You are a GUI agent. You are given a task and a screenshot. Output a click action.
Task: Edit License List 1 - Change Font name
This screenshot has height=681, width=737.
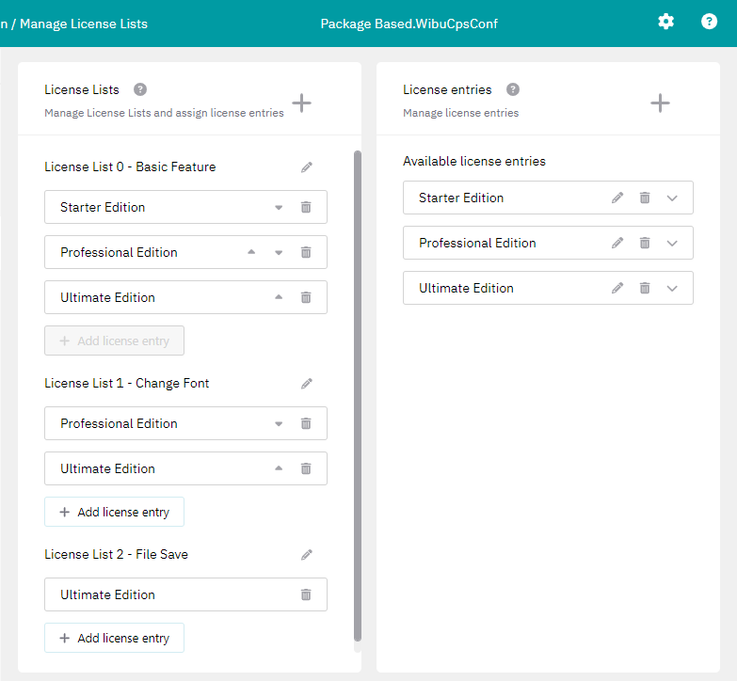pos(306,384)
